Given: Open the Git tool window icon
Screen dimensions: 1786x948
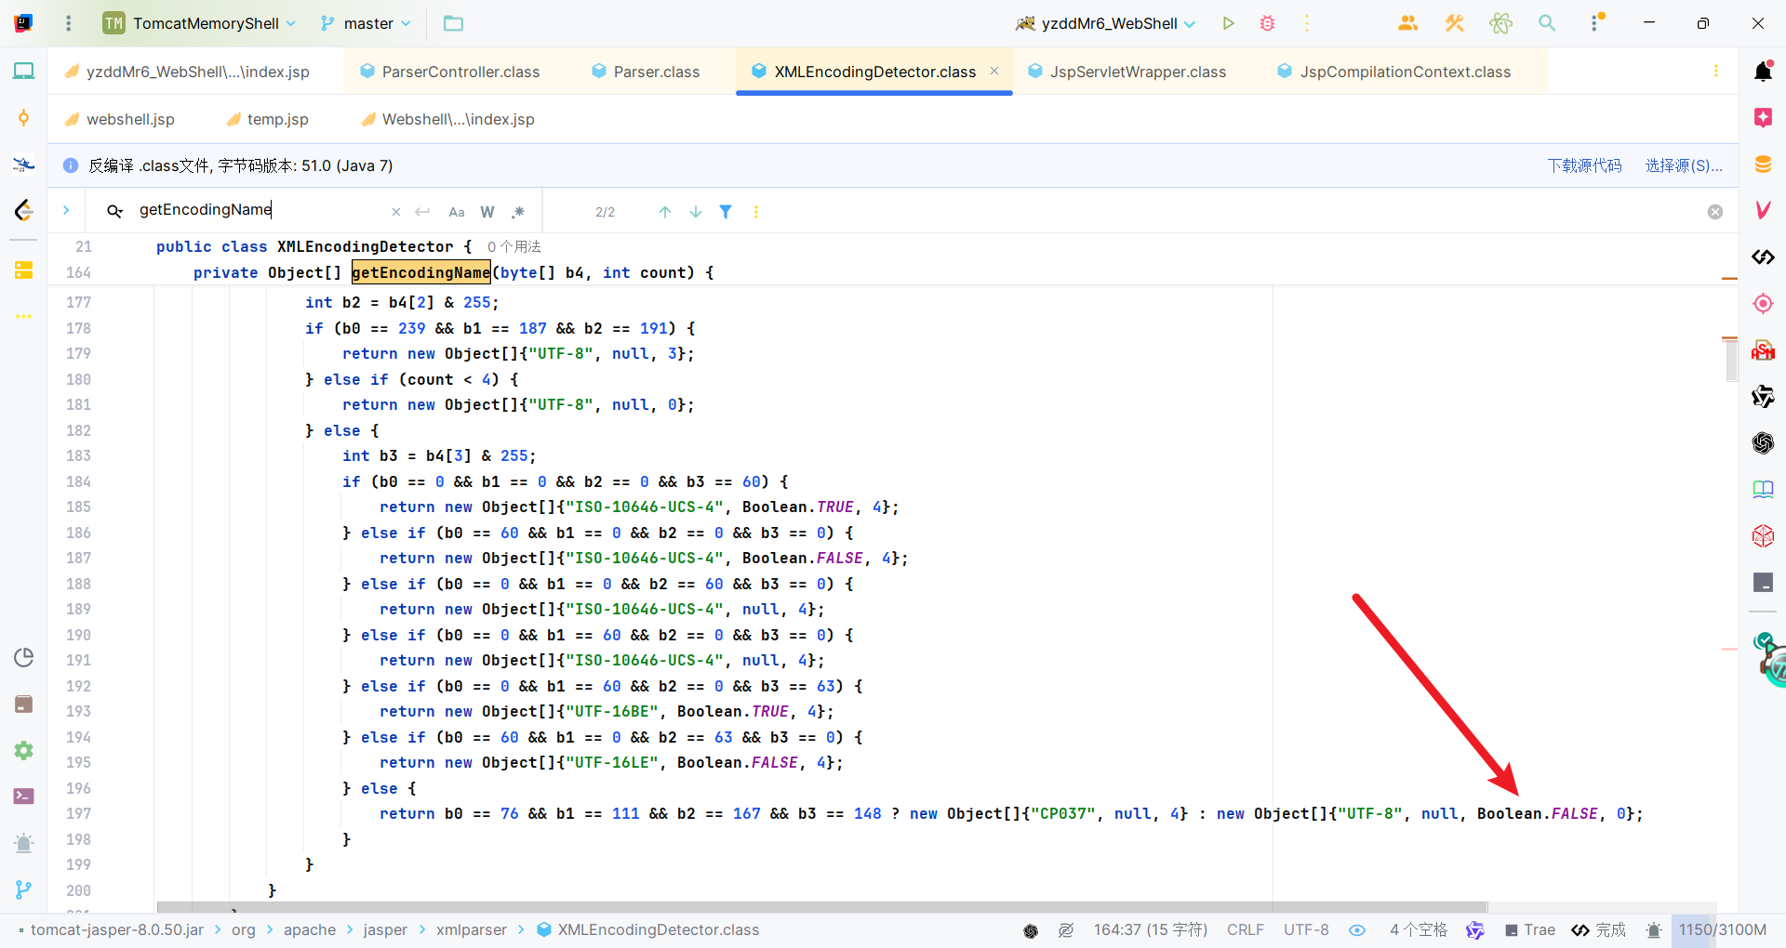Looking at the screenshot, I should point(23,890).
